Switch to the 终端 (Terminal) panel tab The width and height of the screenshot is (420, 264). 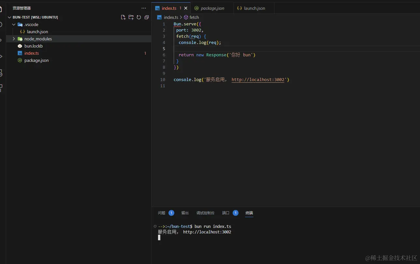[249, 213]
